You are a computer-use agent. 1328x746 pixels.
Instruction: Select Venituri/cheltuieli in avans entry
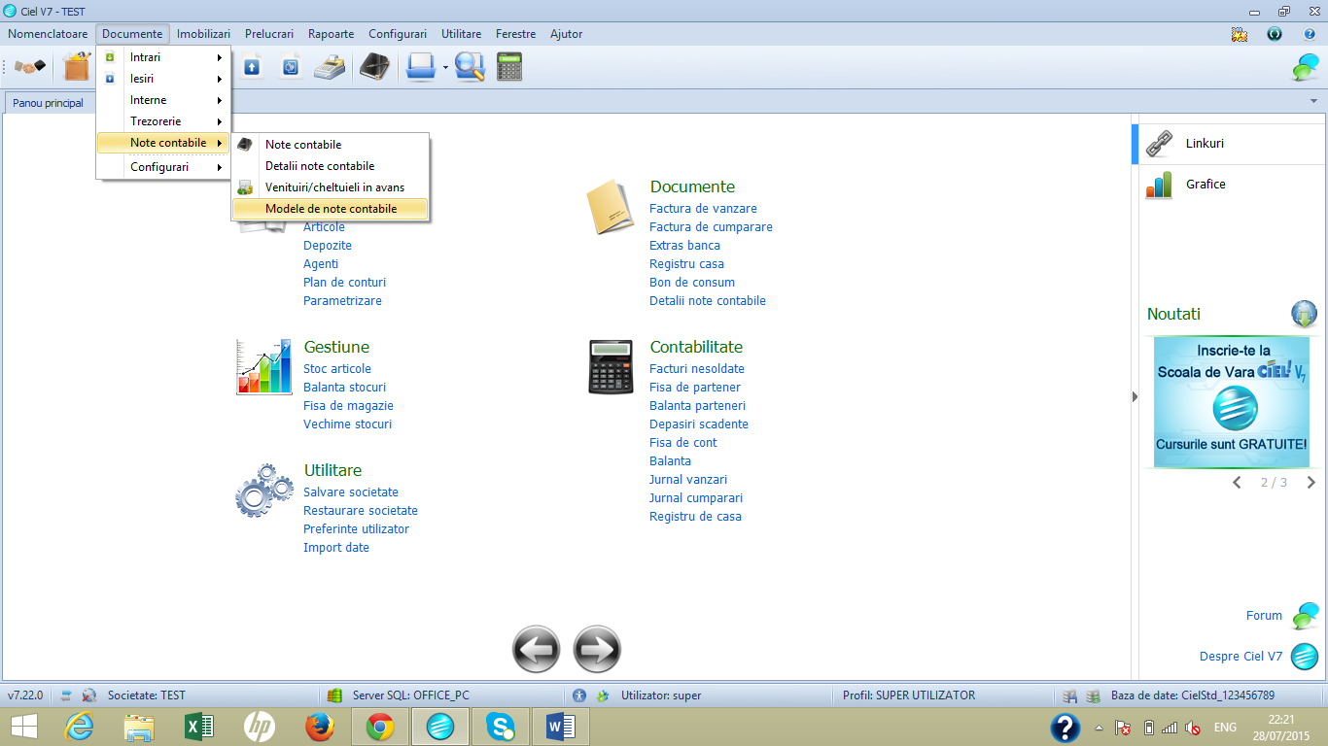pyautogui.click(x=330, y=186)
